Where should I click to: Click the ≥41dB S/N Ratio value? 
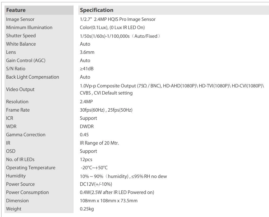point(86,69)
